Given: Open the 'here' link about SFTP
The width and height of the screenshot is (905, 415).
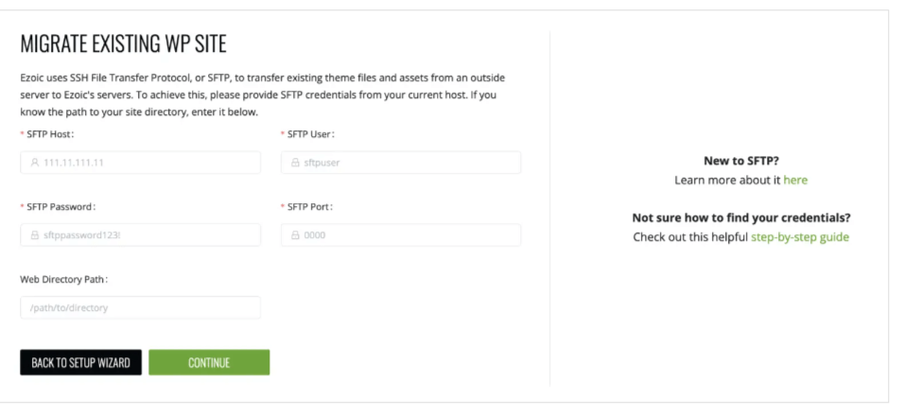Looking at the screenshot, I should (795, 180).
